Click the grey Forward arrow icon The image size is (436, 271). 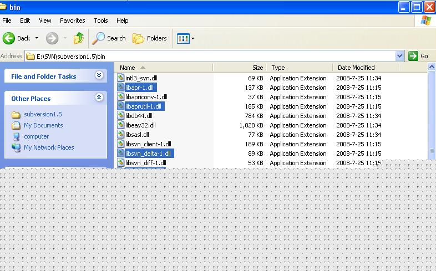(x=52, y=38)
